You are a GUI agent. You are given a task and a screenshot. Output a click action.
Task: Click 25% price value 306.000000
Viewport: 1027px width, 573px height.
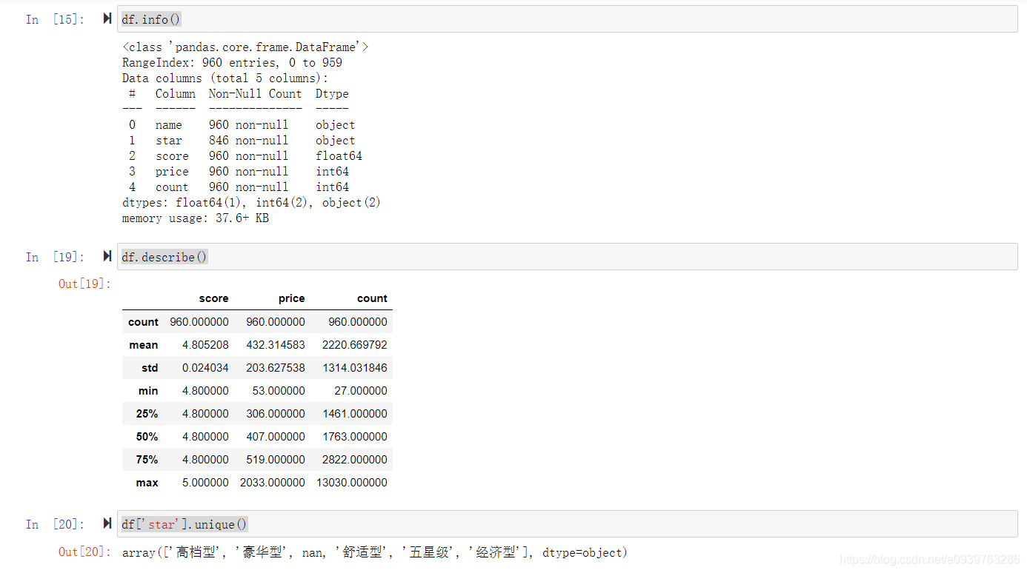(276, 414)
